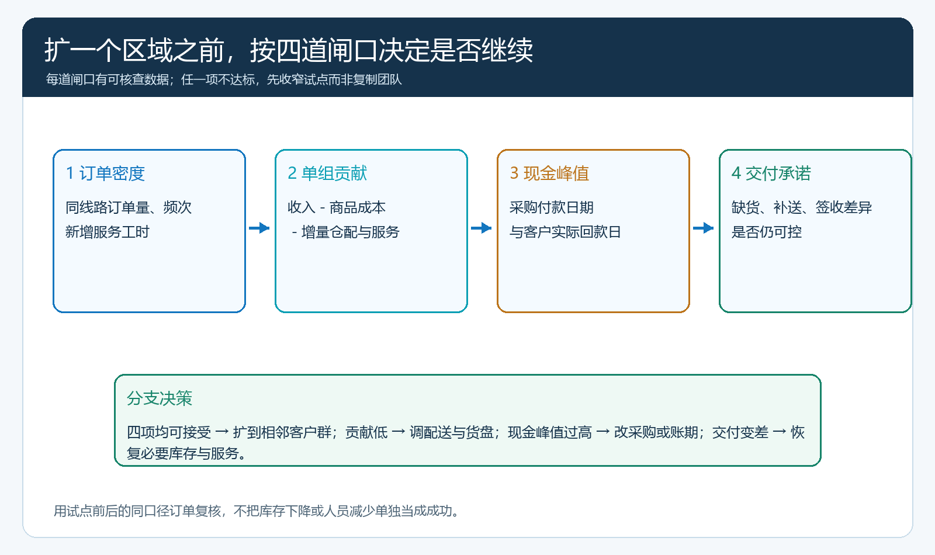The height and width of the screenshot is (555, 935).
Task: Click the text 与客户实际回款日
Action: pos(565,232)
